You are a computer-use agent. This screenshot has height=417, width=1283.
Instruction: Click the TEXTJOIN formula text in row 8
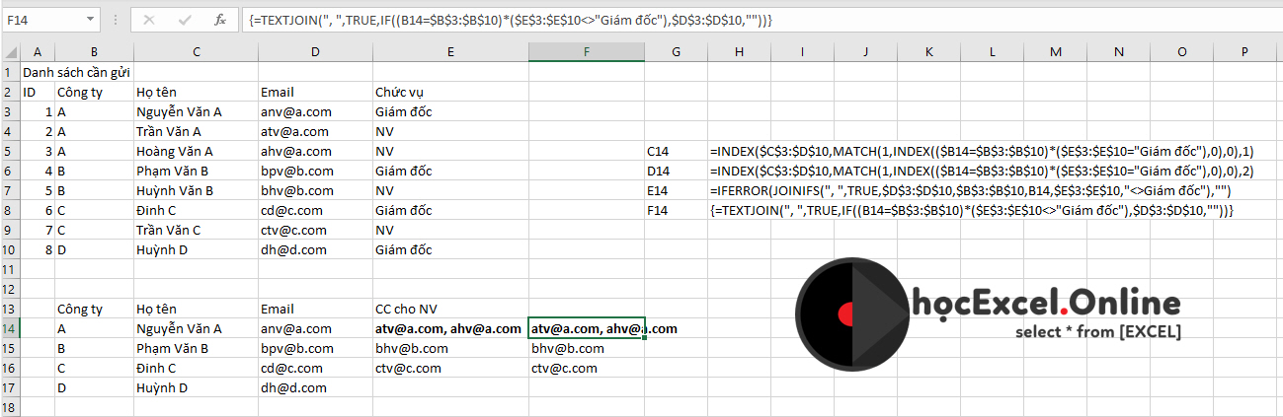(972, 210)
